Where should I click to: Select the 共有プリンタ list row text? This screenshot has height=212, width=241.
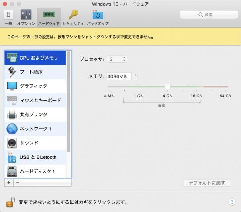click(x=33, y=115)
